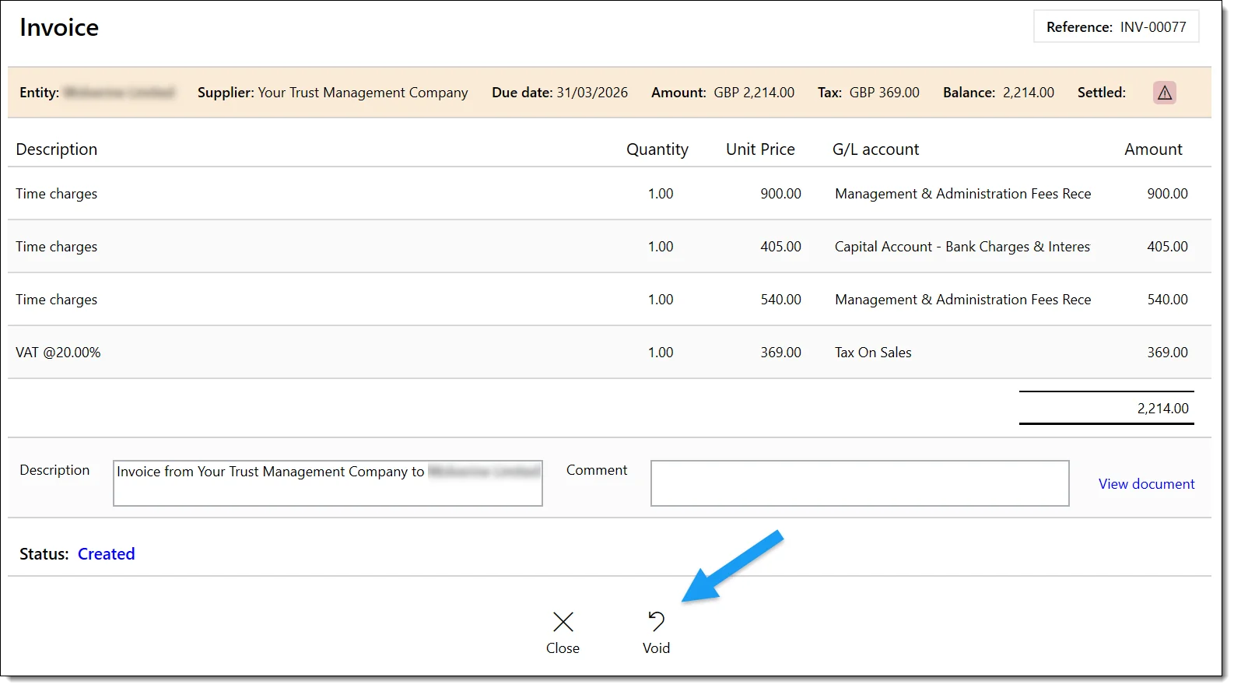Click Capital Account - Bank Charges G/L entry
Screen dimensions: 1234x688
(x=962, y=246)
